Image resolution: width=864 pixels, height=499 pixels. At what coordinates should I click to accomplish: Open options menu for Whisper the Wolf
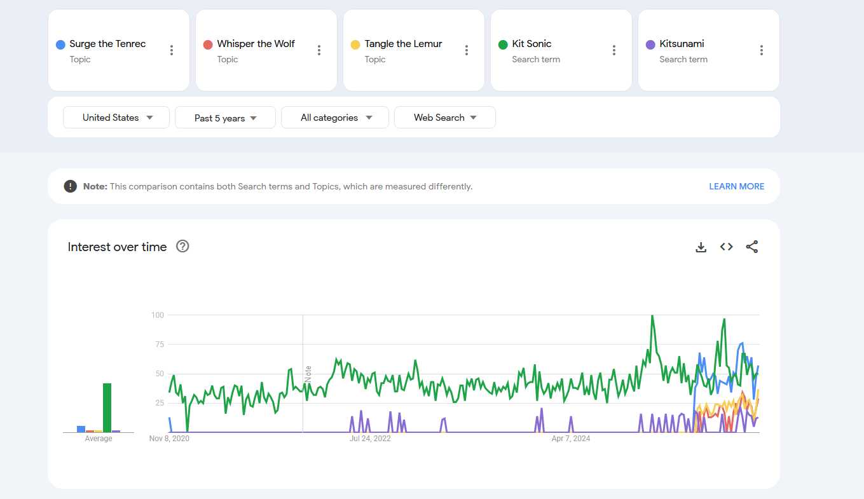coord(319,50)
